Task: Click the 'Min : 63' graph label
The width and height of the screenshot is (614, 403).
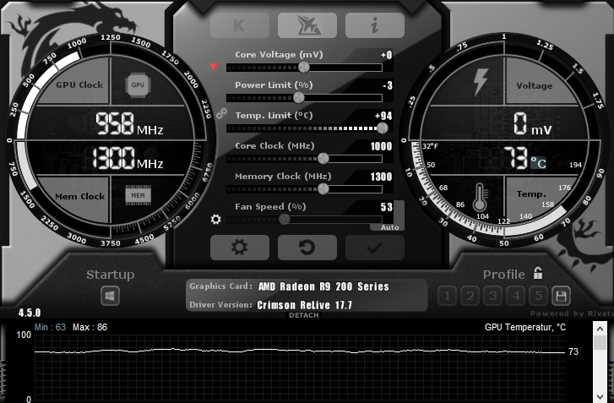Action: click(50, 328)
